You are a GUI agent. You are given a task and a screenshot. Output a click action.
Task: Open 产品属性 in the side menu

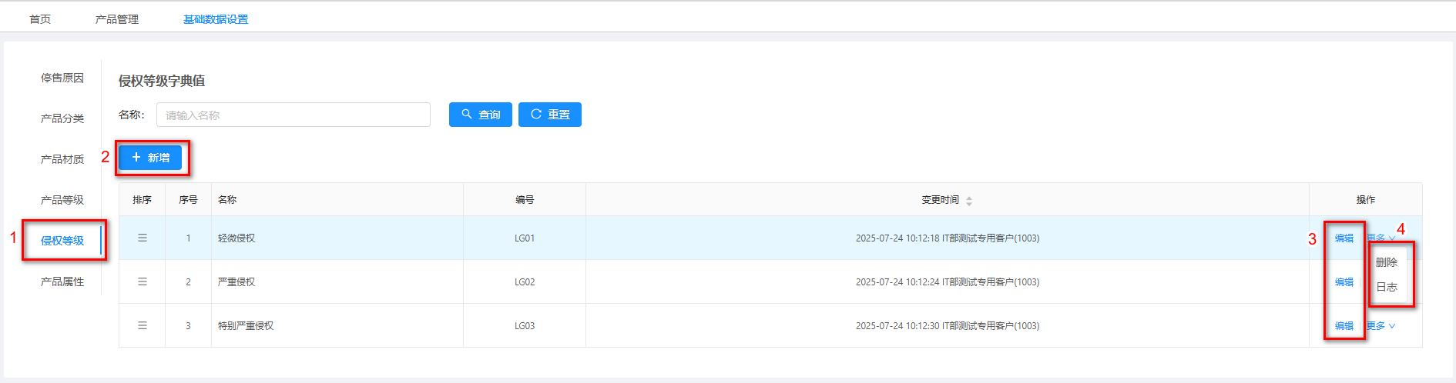62,281
